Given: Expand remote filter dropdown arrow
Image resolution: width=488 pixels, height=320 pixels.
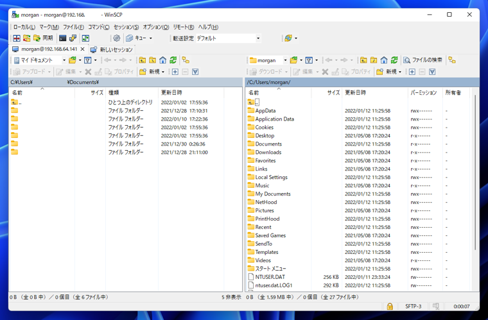Looking at the screenshot, I should pyautogui.click(x=317, y=60).
